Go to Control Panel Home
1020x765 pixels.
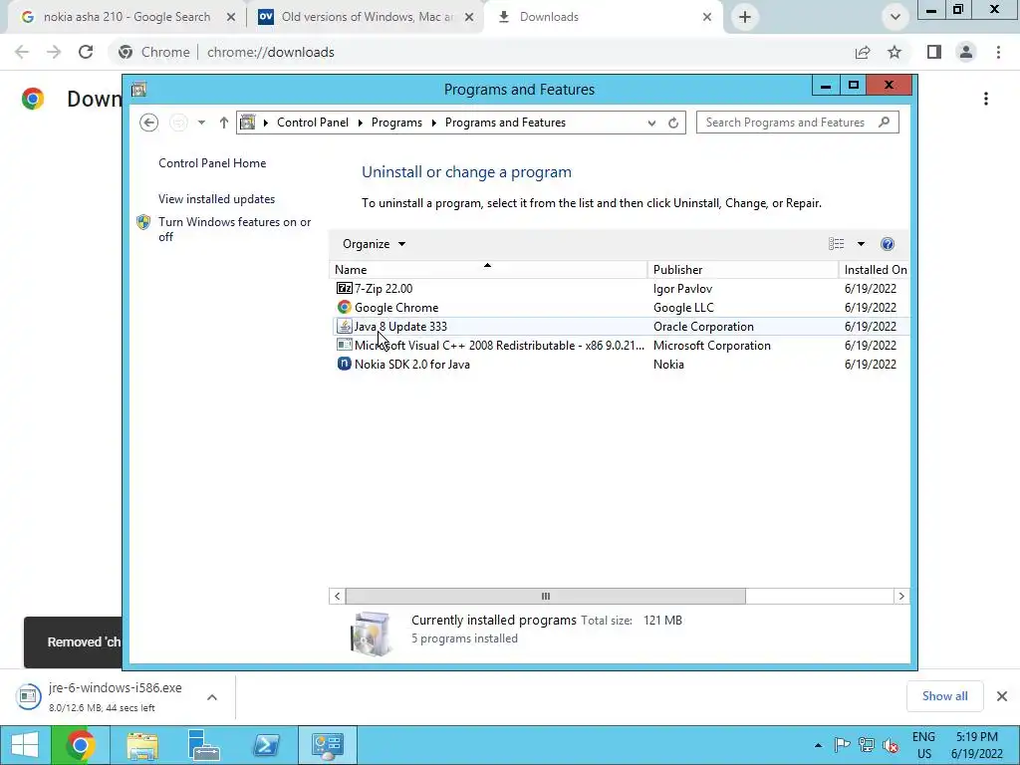(x=212, y=163)
